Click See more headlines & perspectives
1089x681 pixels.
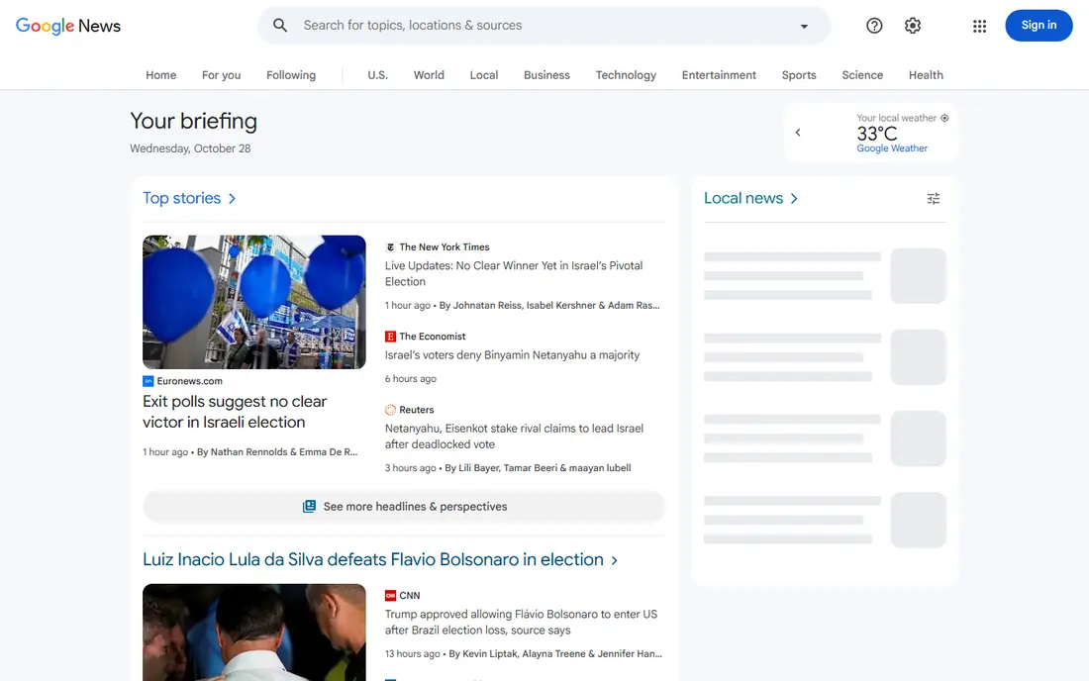pyautogui.click(x=404, y=507)
